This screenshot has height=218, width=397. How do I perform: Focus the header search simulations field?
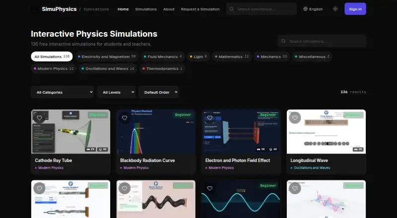pyautogui.click(x=262, y=9)
